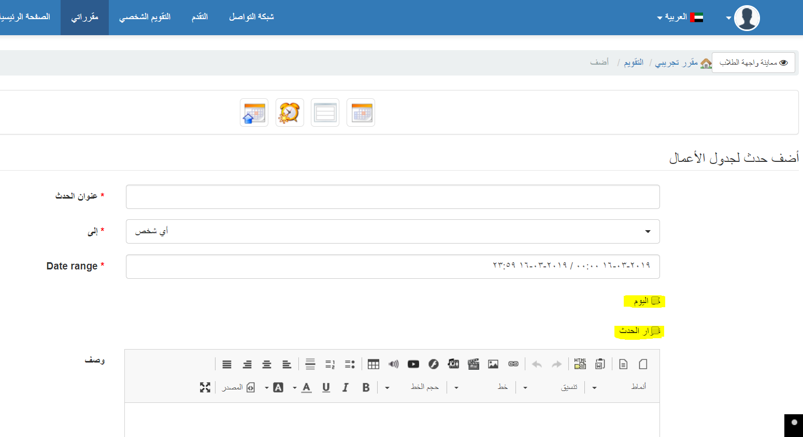Go to شبكة التواصل tab

tap(252, 17)
